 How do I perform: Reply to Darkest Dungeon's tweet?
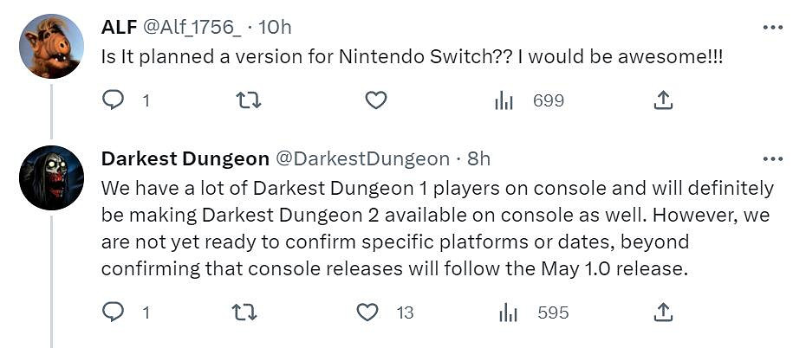pyautogui.click(x=114, y=313)
